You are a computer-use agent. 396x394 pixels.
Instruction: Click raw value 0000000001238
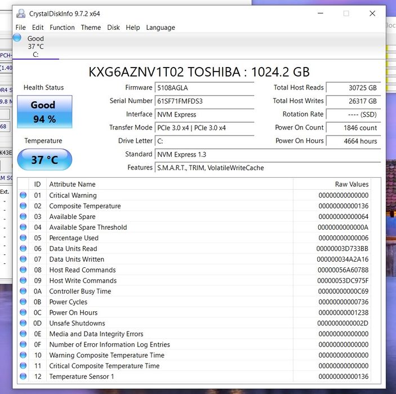[x=344, y=312]
